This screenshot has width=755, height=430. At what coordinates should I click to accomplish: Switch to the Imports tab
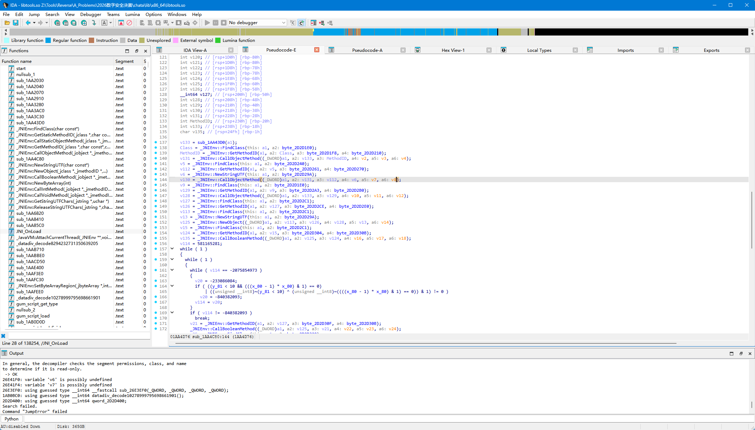[x=625, y=50]
